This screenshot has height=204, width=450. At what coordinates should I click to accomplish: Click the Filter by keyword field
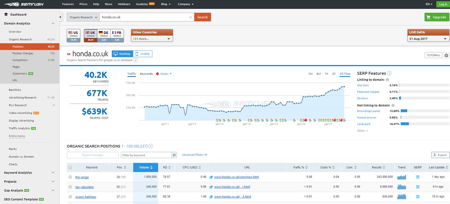146,155
